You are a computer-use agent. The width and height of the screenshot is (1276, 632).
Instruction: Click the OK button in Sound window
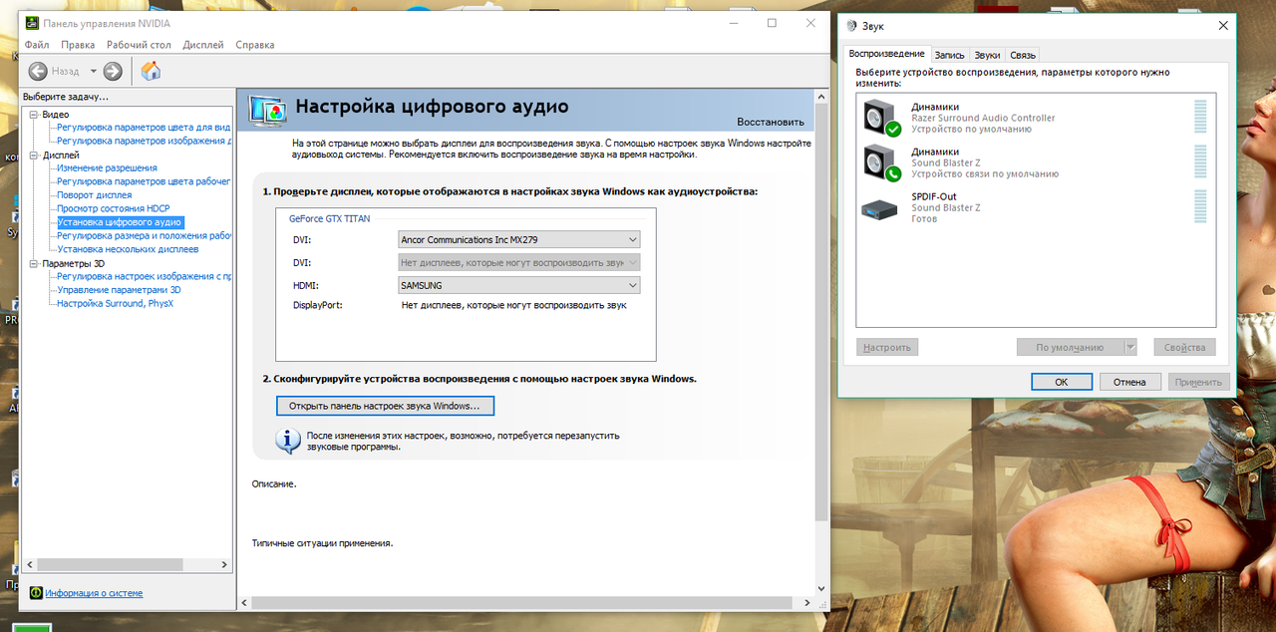click(1062, 382)
